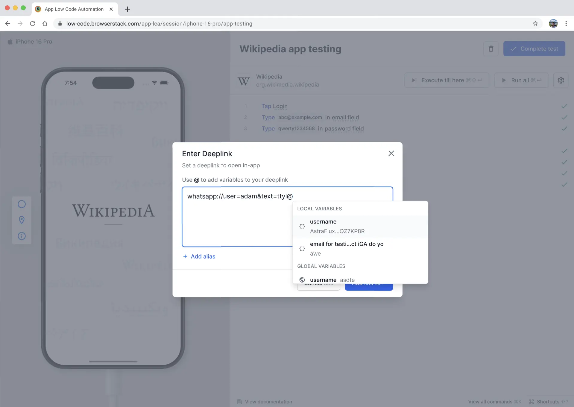This screenshot has width=574, height=407.
Task: Click the browser address bar URL
Action: coord(159,24)
